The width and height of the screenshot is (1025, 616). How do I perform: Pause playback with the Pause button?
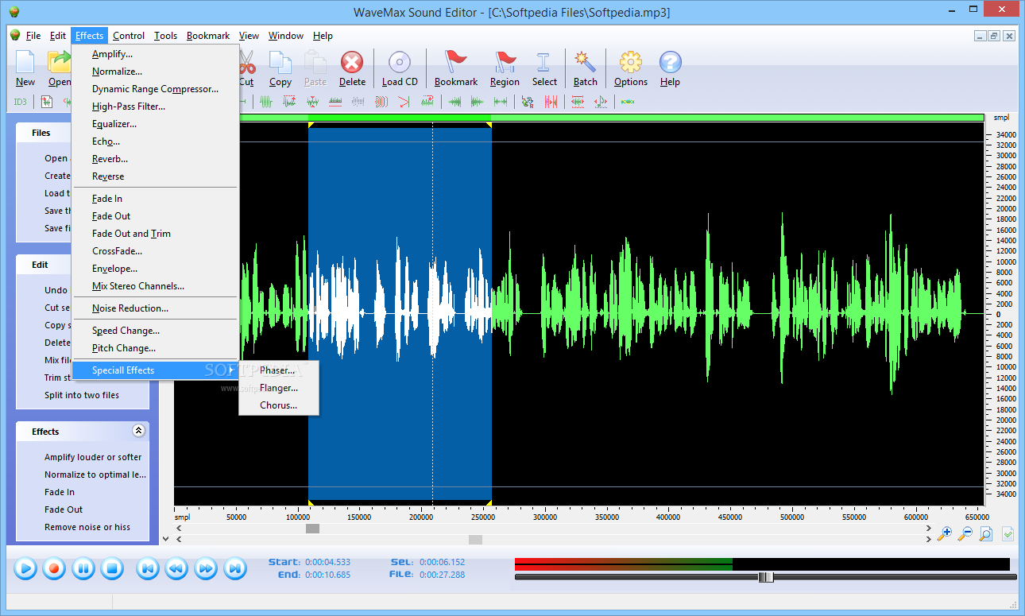83,568
